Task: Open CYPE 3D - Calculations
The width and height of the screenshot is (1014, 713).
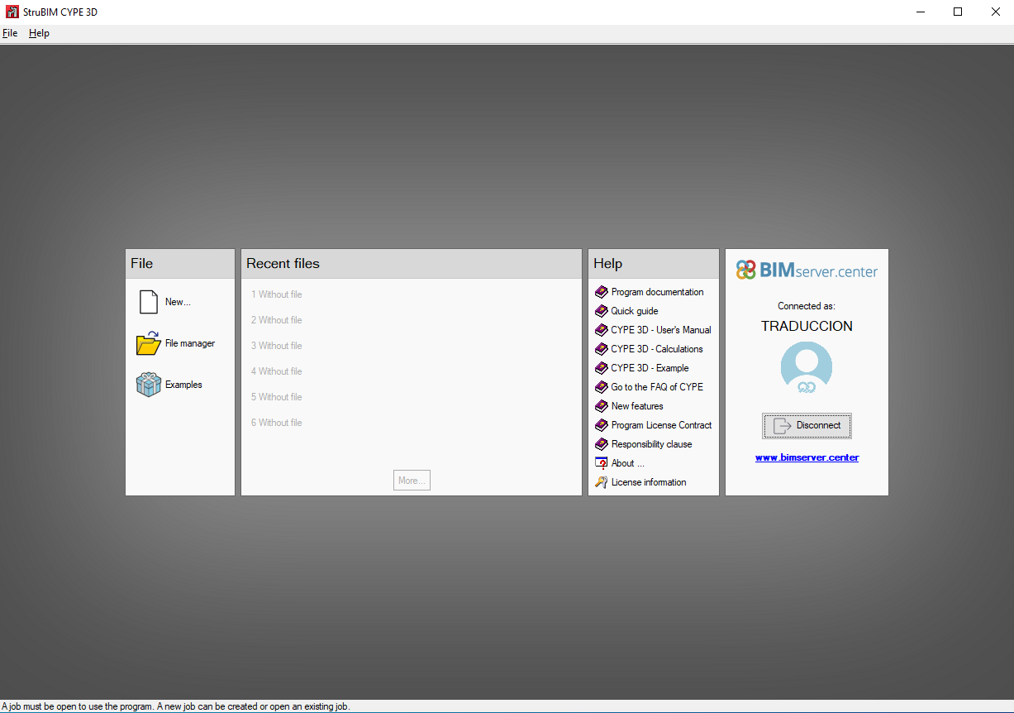Action: [657, 349]
